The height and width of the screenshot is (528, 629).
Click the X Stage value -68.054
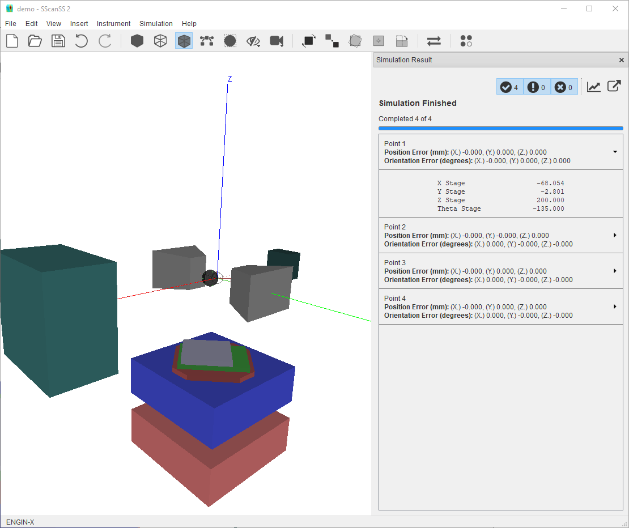550,183
